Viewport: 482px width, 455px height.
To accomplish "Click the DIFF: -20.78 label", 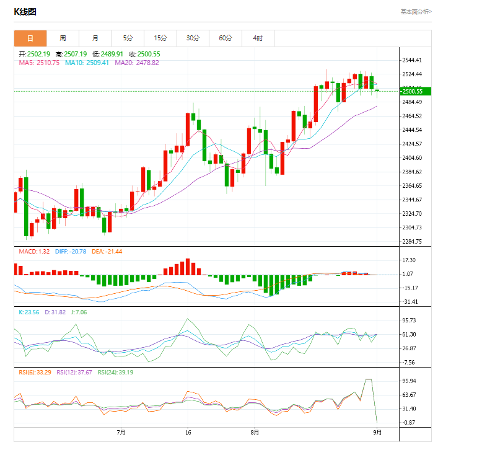I will pos(71,251).
